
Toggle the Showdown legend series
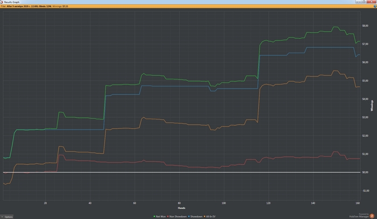[195, 217]
